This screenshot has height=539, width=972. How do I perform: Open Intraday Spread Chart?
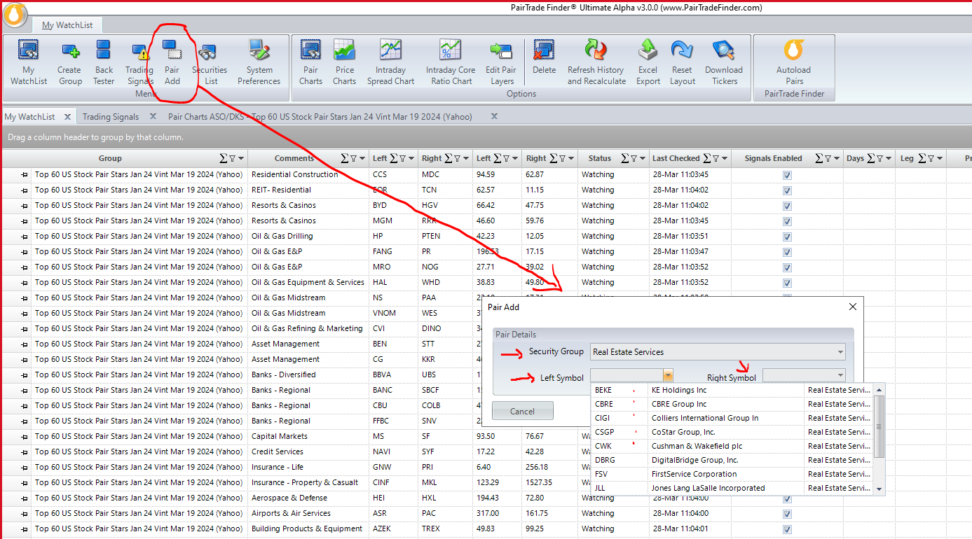point(390,62)
